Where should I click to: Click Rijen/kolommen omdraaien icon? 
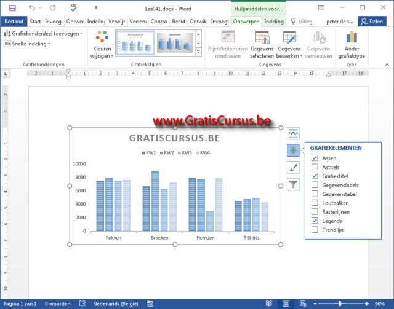(228, 37)
